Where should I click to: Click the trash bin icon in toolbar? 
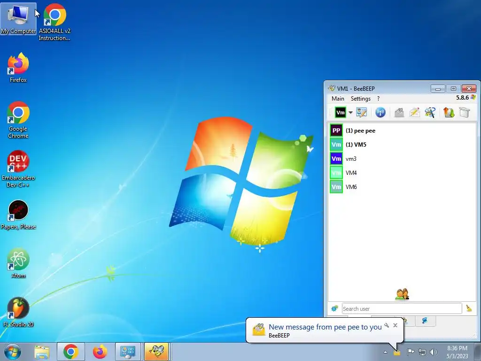pyautogui.click(x=465, y=112)
